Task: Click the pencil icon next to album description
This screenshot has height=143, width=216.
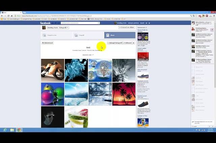Action: point(93,55)
